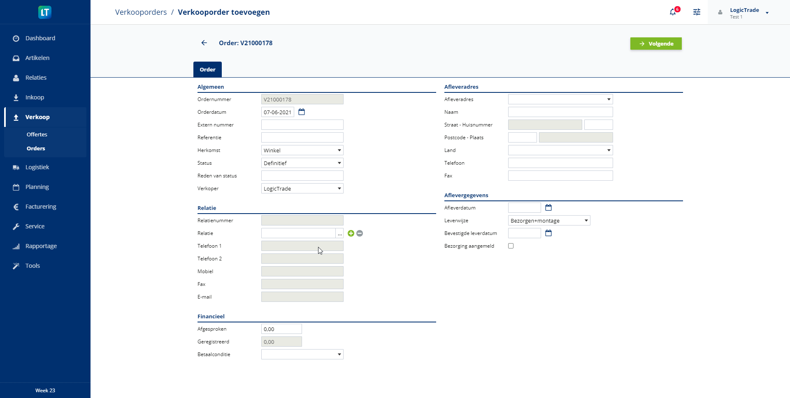Click the notification bell icon
The height and width of the screenshot is (398, 790).
point(673,12)
